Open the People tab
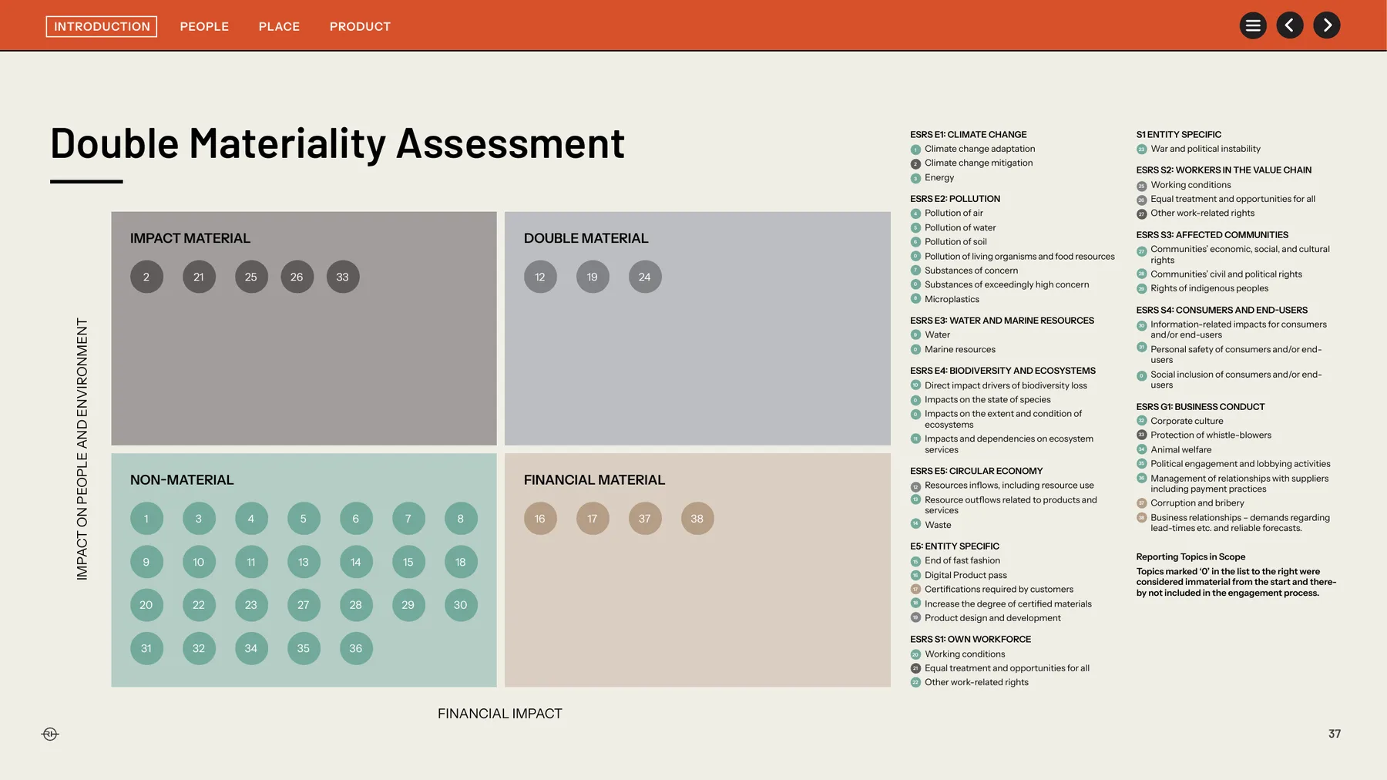This screenshot has width=1387, height=780. (x=204, y=26)
